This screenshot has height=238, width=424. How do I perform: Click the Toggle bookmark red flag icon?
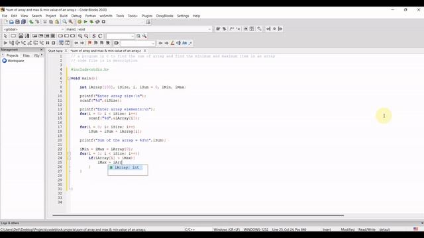(x=89, y=43)
